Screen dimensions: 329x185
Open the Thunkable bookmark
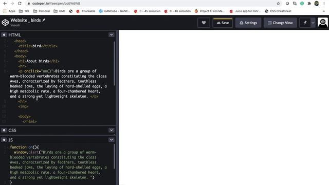coord(86,11)
